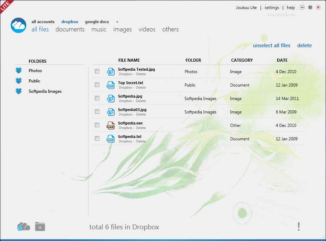Open help from the title bar

pos(291,8)
